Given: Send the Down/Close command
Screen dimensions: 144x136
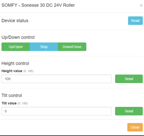Looking at the screenshot, I should pos(72,47).
